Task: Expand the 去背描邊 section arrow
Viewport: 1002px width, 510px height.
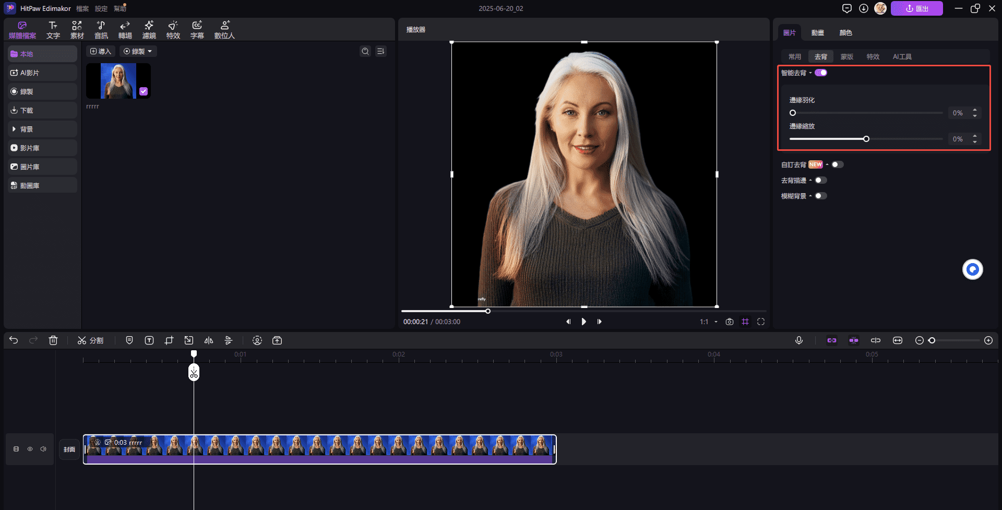Action: point(810,180)
